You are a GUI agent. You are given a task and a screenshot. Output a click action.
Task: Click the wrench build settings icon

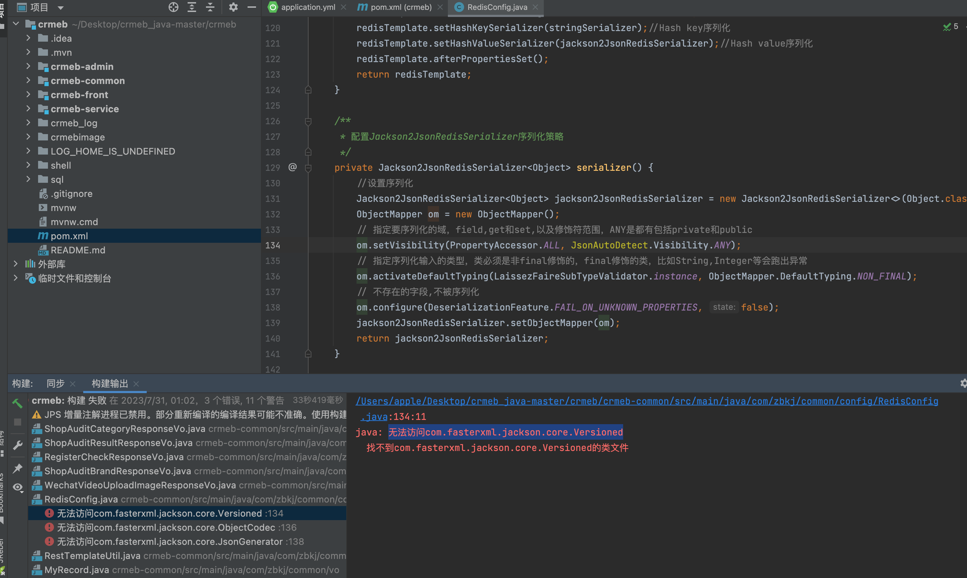point(18,445)
